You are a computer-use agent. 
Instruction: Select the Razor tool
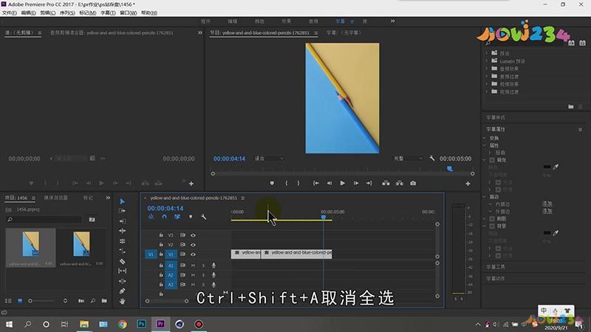pyautogui.click(x=122, y=261)
